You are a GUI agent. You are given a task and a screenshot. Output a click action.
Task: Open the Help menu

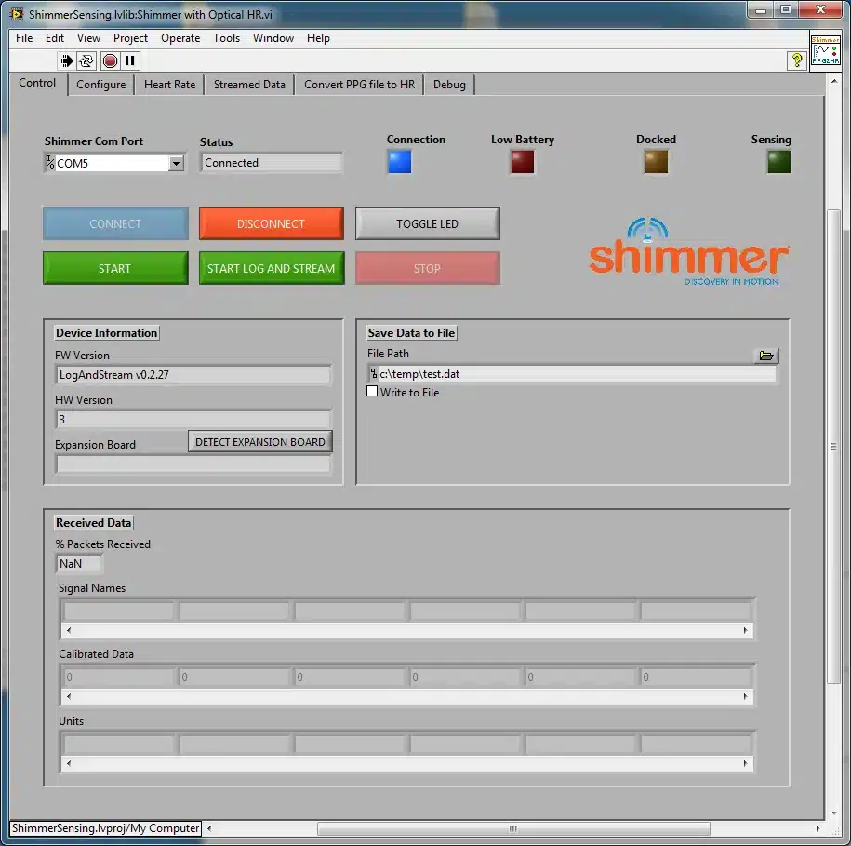pyautogui.click(x=318, y=38)
